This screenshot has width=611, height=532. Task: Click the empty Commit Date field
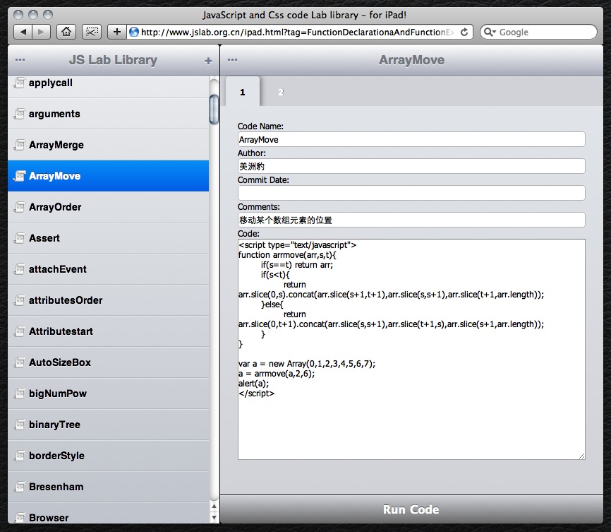click(x=411, y=193)
